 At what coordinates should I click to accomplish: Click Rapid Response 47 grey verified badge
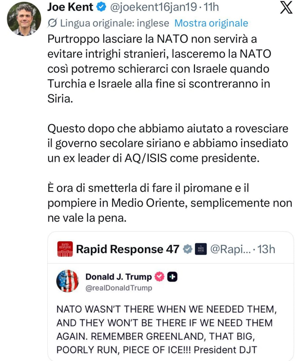point(188,249)
